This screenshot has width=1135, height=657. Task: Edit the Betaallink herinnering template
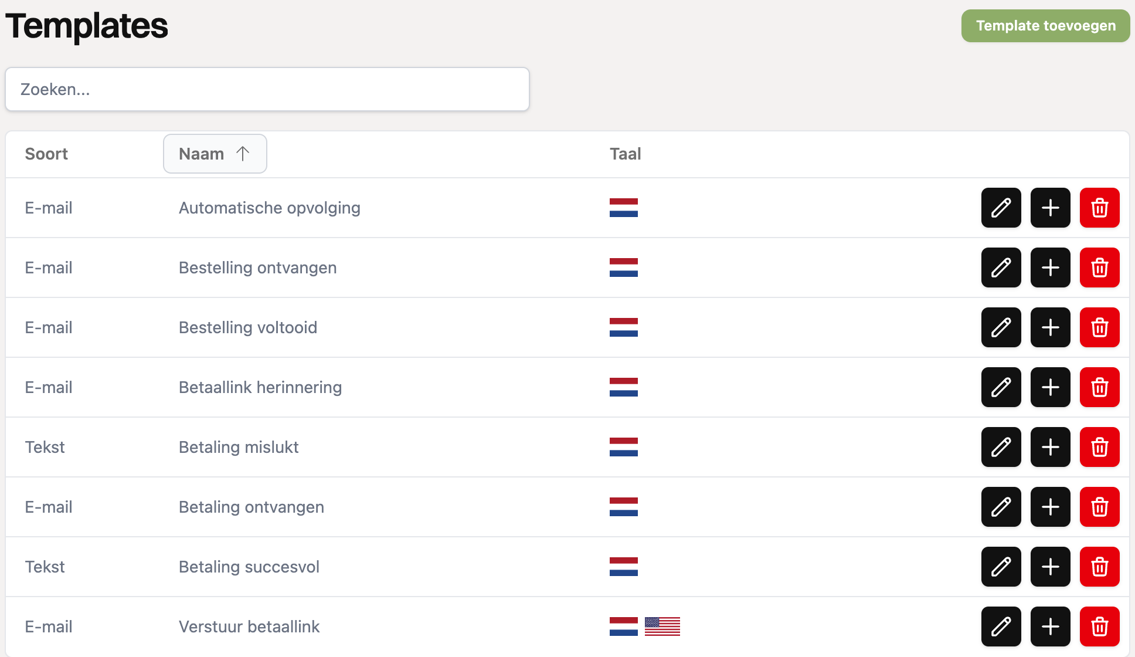[x=1001, y=387]
